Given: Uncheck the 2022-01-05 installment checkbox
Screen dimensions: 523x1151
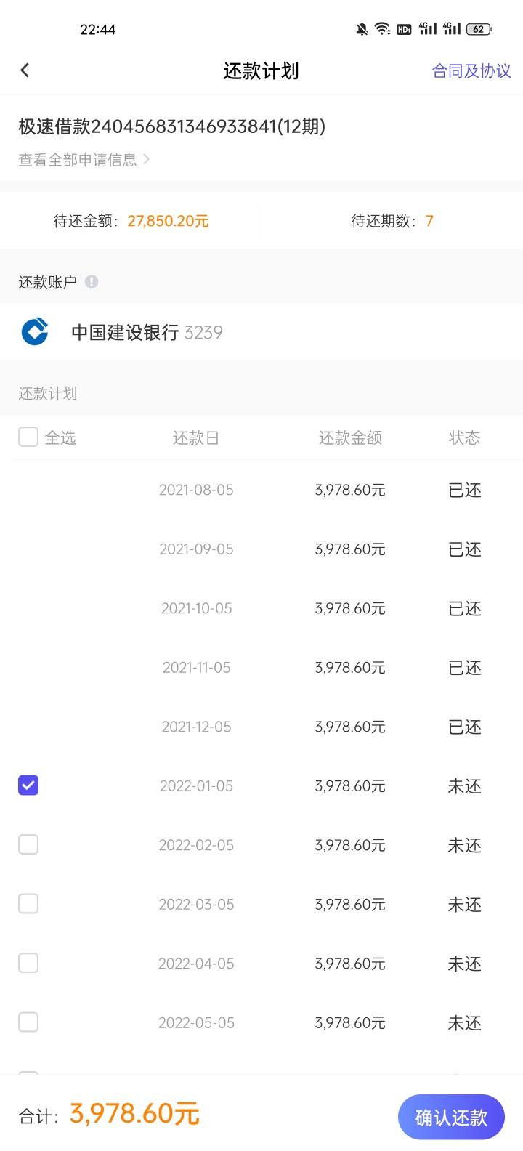Looking at the screenshot, I should [x=28, y=785].
